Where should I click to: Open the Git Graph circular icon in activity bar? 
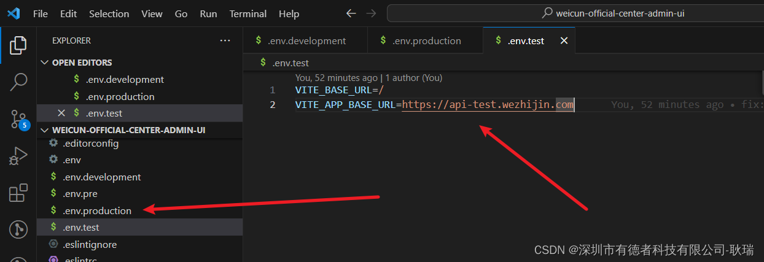click(18, 229)
